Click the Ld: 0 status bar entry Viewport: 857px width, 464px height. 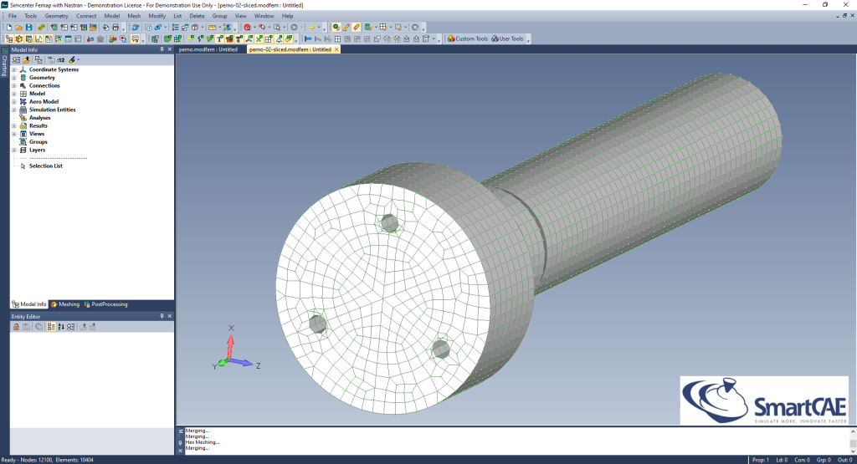coord(782,460)
